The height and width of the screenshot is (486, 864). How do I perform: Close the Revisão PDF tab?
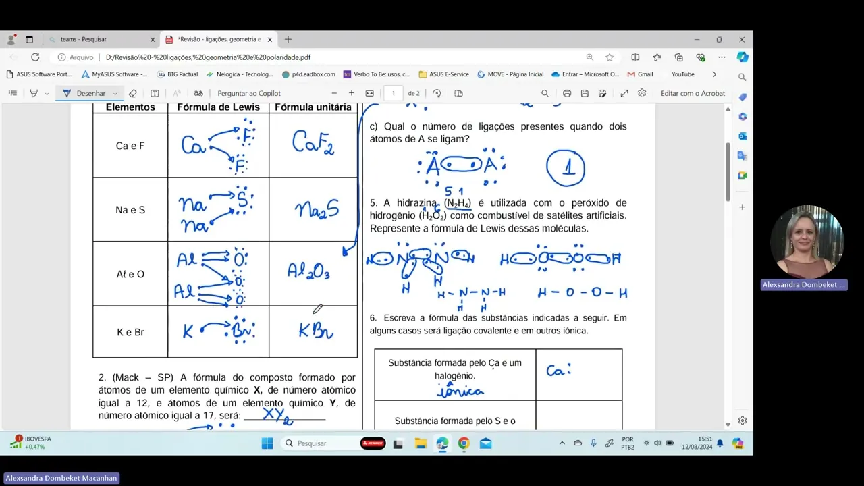(x=270, y=39)
